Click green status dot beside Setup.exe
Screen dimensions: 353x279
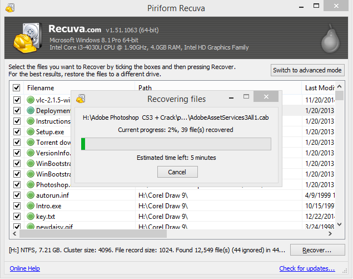point(31,131)
